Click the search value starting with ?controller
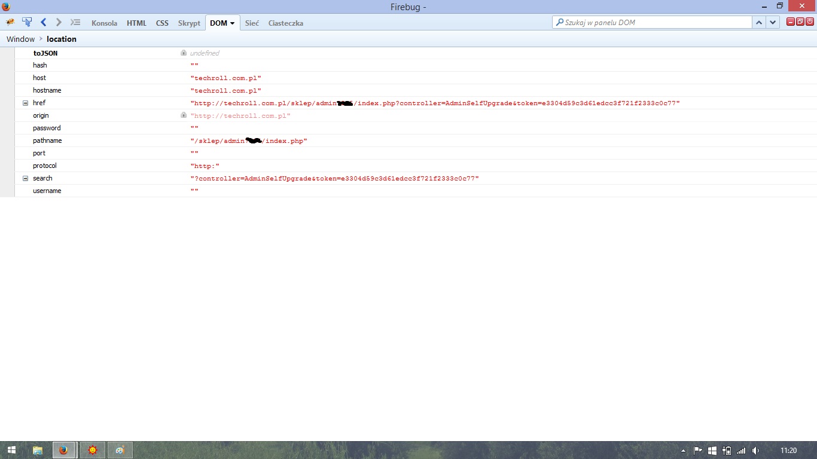The height and width of the screenshot is (459, 817). 335,179
